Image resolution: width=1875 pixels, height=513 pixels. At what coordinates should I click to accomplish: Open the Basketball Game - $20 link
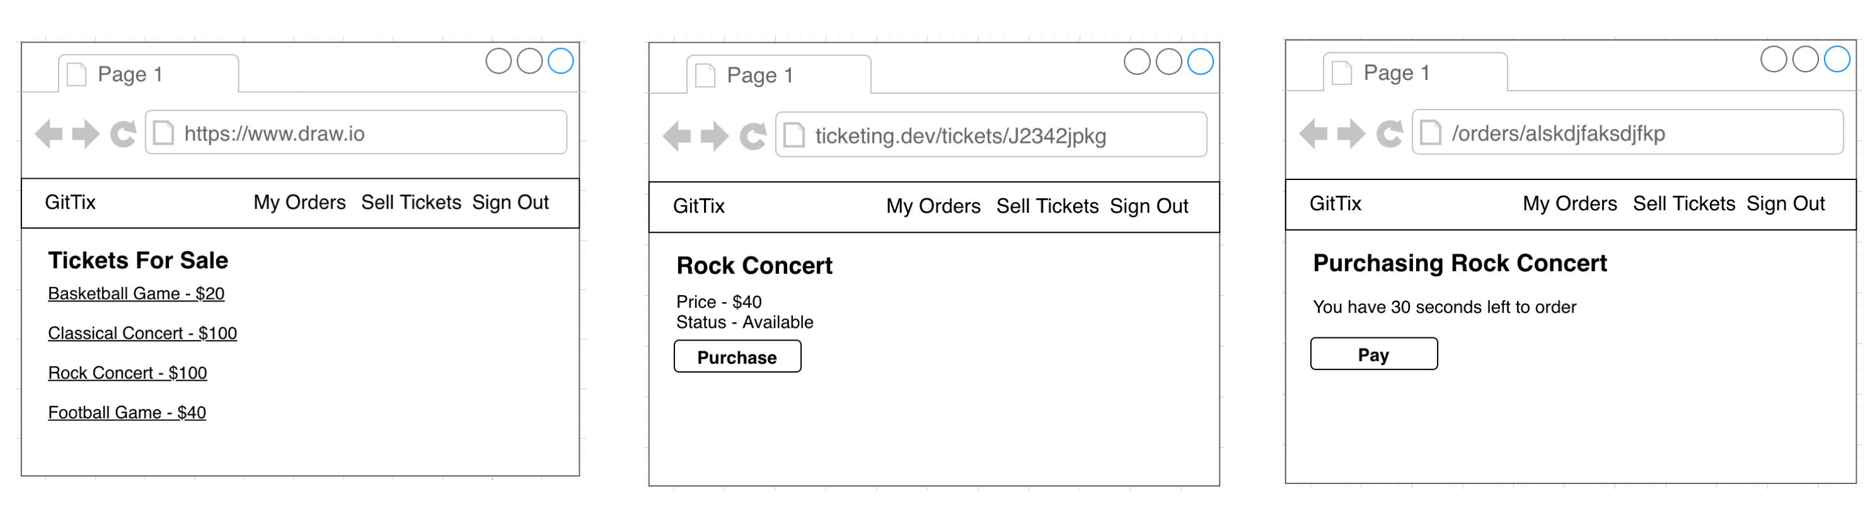136,293
